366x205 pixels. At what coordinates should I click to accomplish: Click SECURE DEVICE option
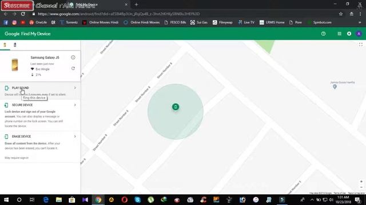tap(22, 105)
